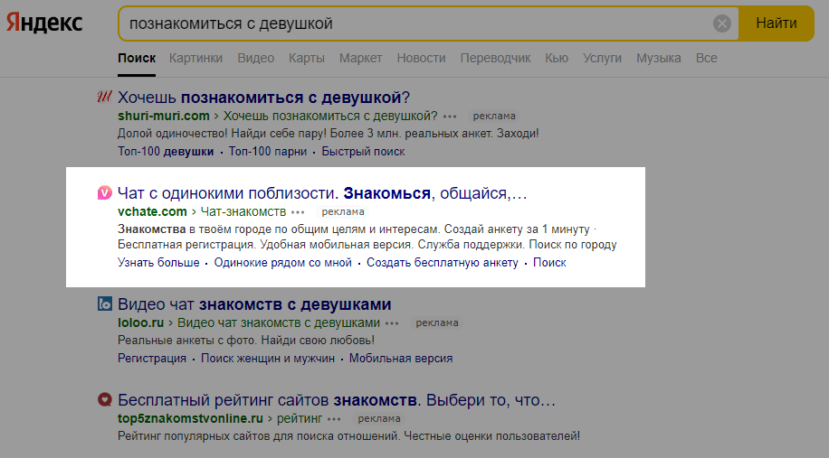Open result title Бесплатный рейтинг сайтов знакомств

337,400
